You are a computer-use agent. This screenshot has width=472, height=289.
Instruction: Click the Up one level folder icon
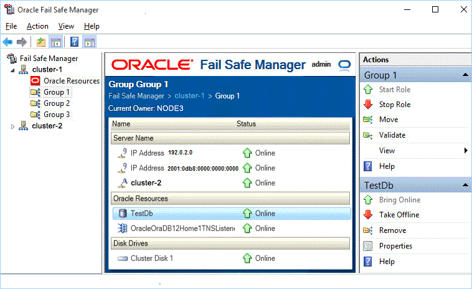click(x=40, y=42)
